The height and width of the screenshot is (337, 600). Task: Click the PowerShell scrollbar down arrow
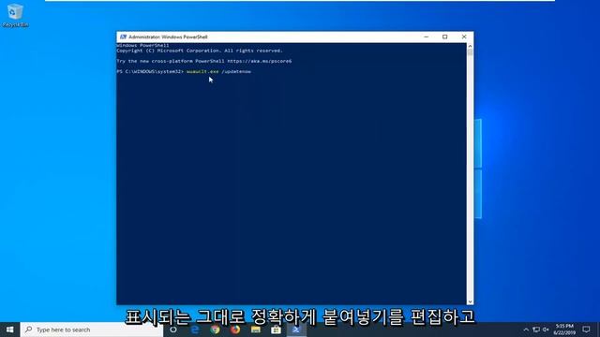pos(470,301)
